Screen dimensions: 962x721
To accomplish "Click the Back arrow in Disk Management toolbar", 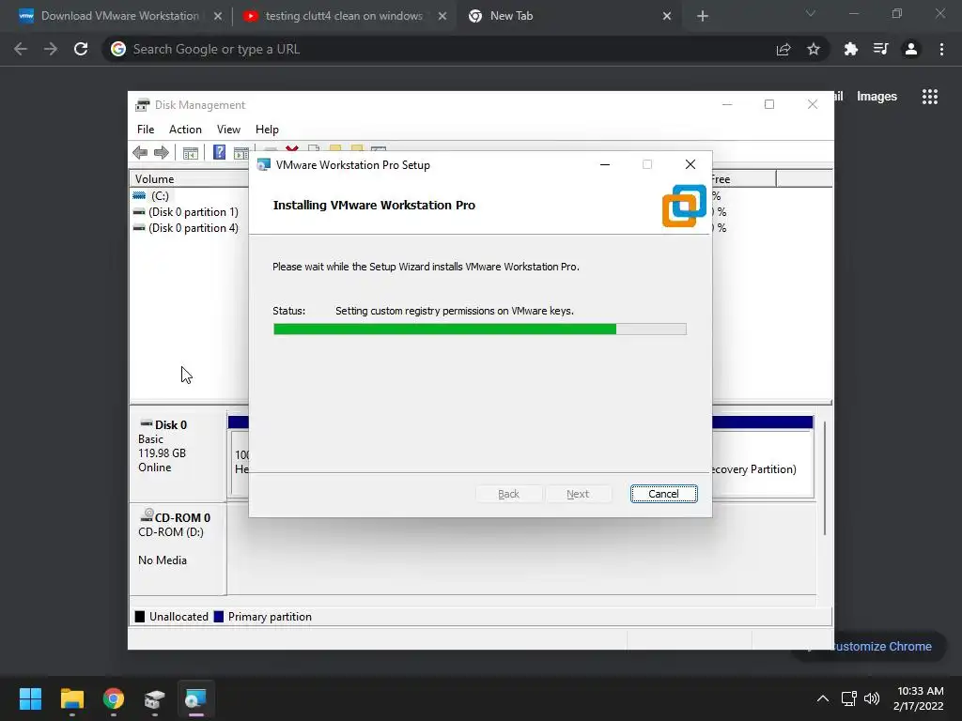I will tap(140, 152).
